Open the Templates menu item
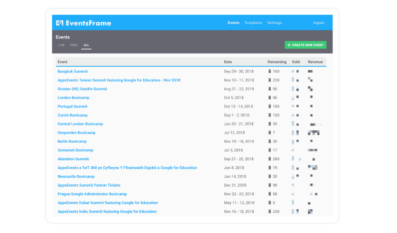397x233 pixels. pyautogui.click(x=253, y=23)
